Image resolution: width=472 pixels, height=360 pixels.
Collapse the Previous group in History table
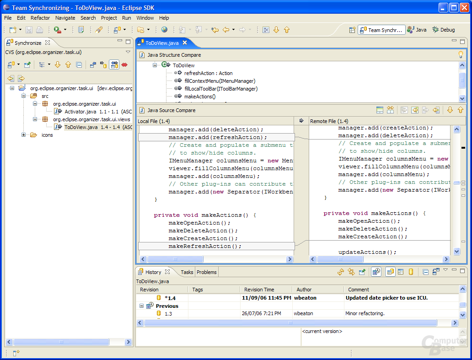[141, 306]
